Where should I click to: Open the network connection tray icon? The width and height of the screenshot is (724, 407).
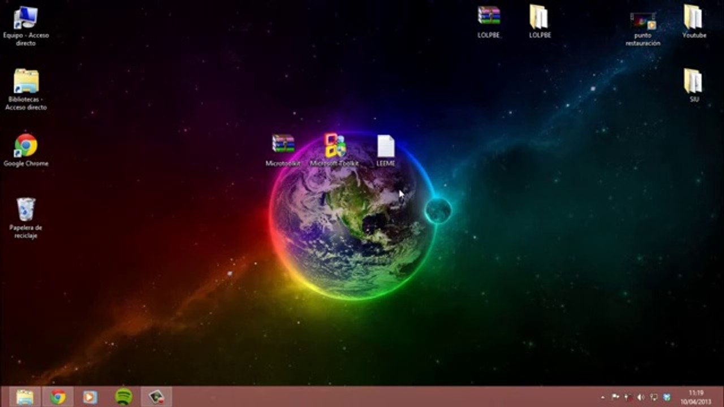click(654, 397)
